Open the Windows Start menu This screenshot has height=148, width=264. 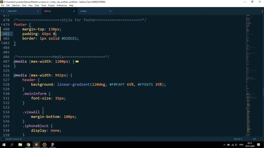point(4,145)
